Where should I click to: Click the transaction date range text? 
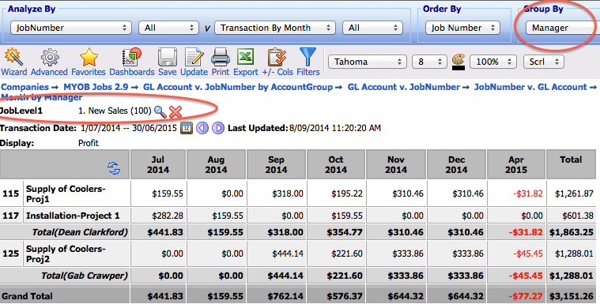[x=129, y=128]
